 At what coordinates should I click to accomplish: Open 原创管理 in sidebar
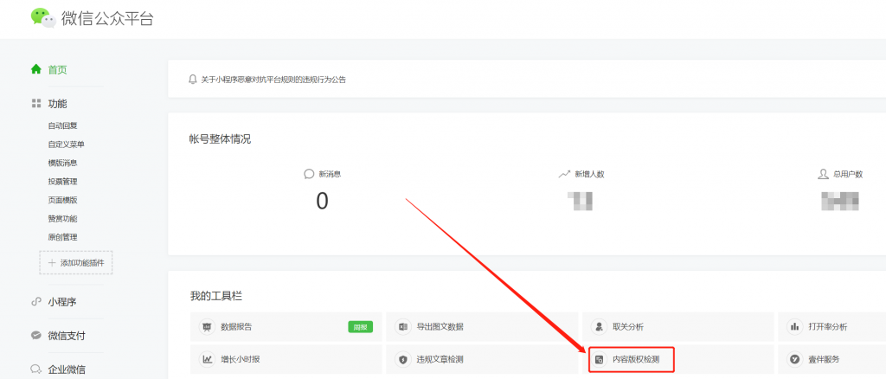(62, 238)
